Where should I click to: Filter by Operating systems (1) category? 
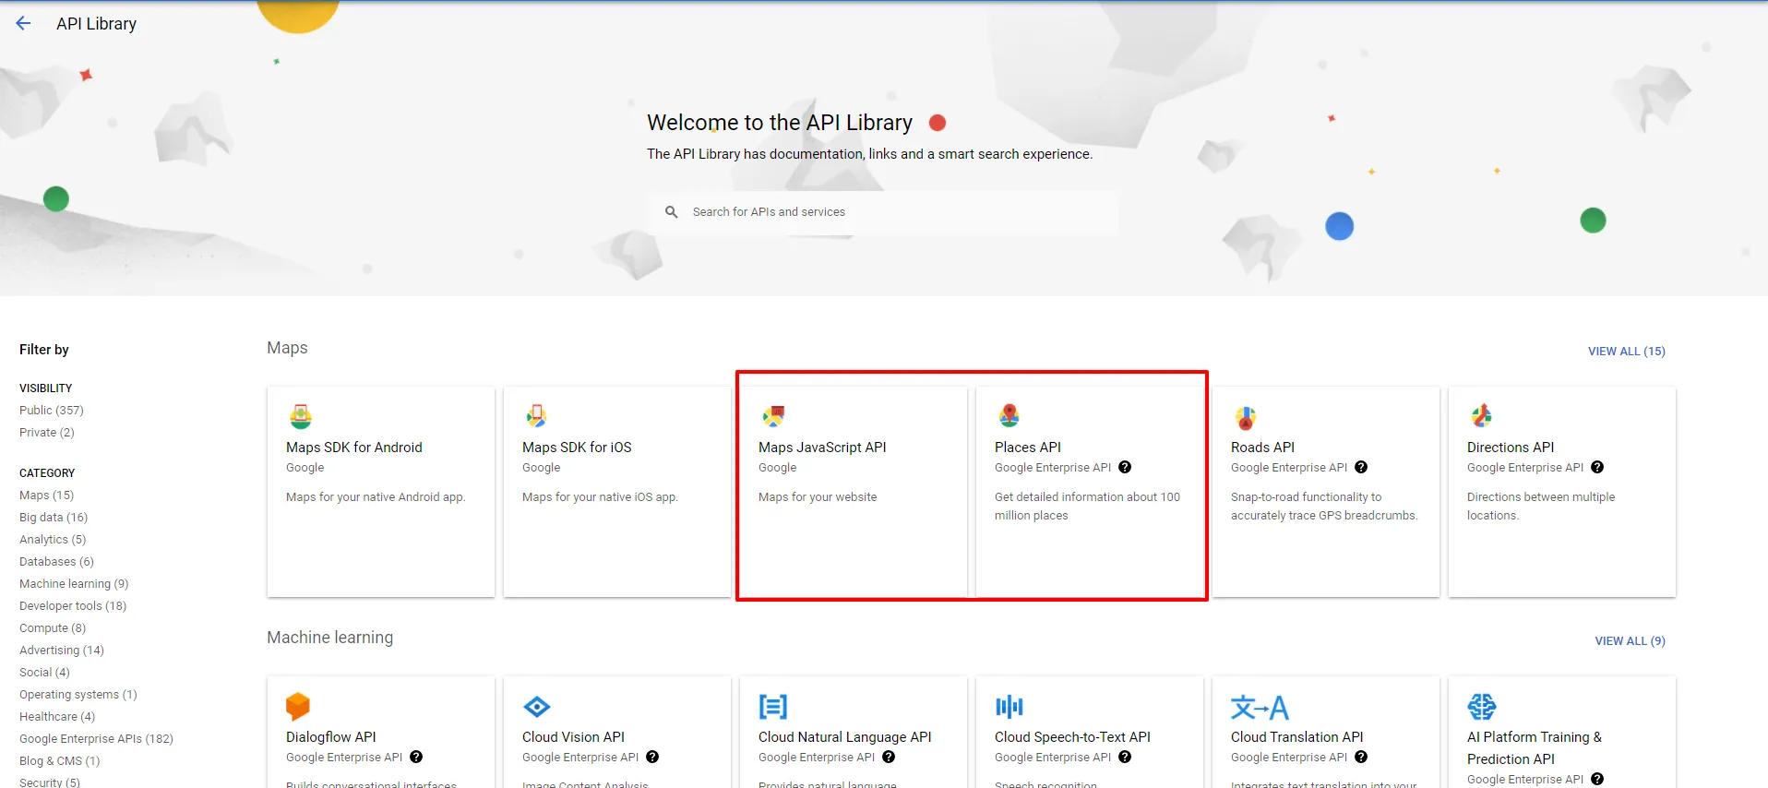coord(78,695)
